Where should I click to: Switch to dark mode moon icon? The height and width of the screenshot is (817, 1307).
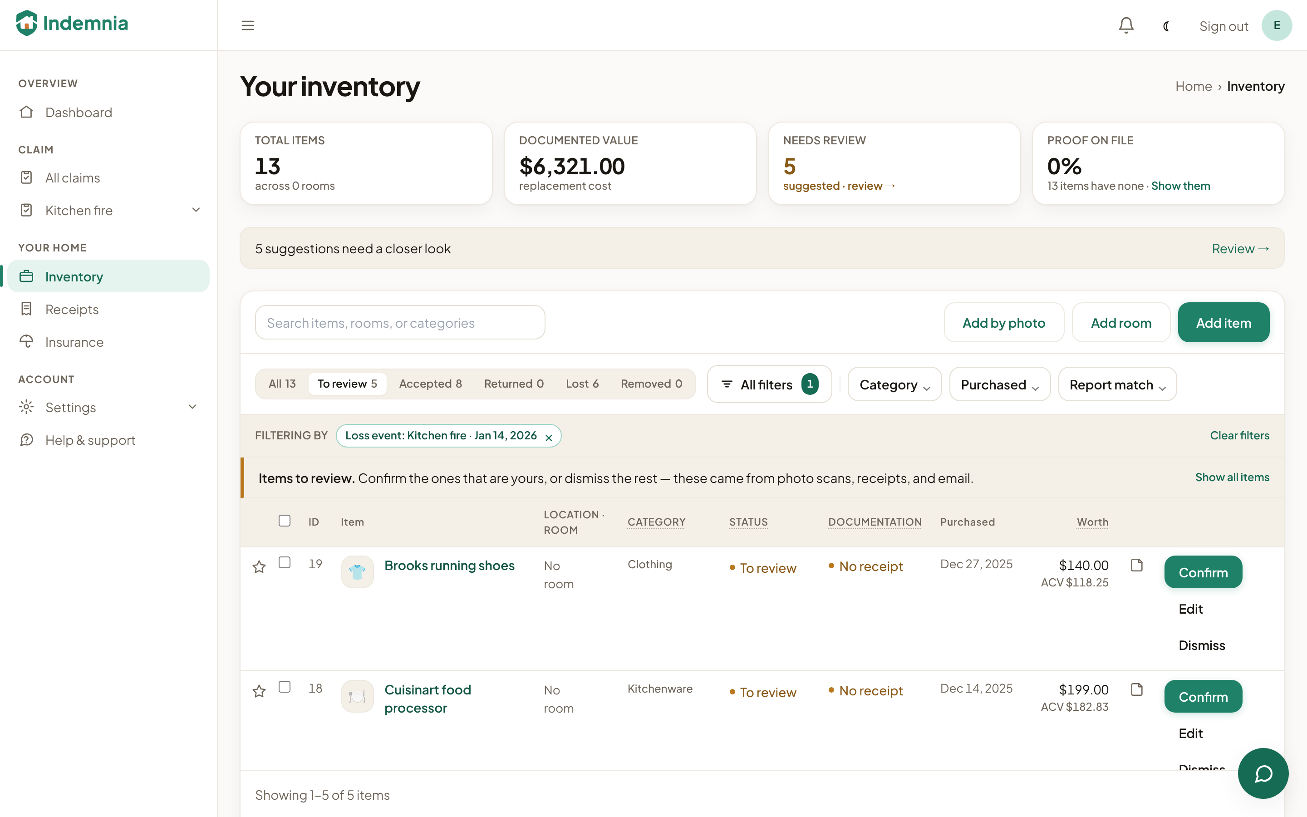[x=1166, y=26]
